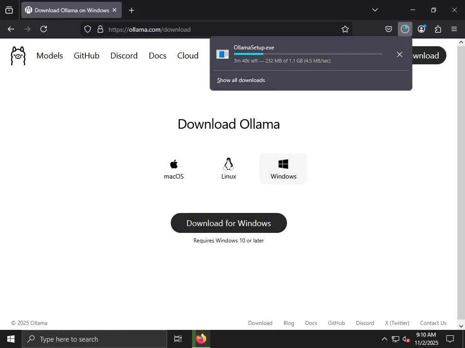
Task: Open the taskbar clock and date
Action: coord(426,339)
